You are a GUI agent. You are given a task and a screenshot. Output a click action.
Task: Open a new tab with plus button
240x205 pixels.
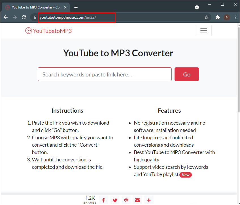[x=76, y=7]
